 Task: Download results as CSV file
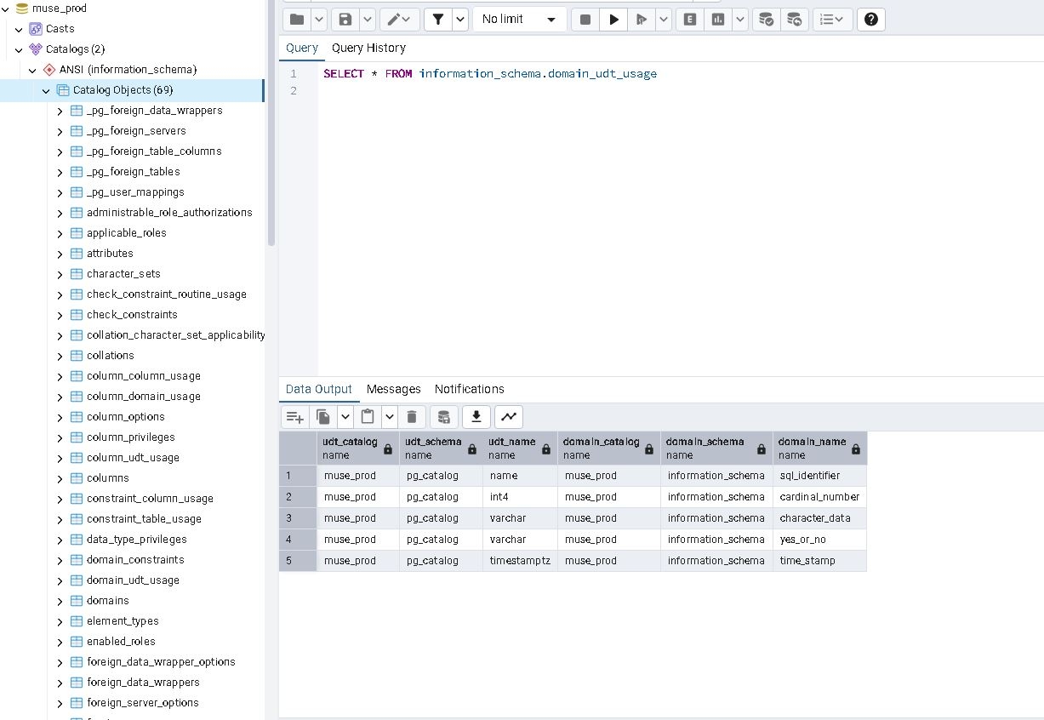coord(476,416)
